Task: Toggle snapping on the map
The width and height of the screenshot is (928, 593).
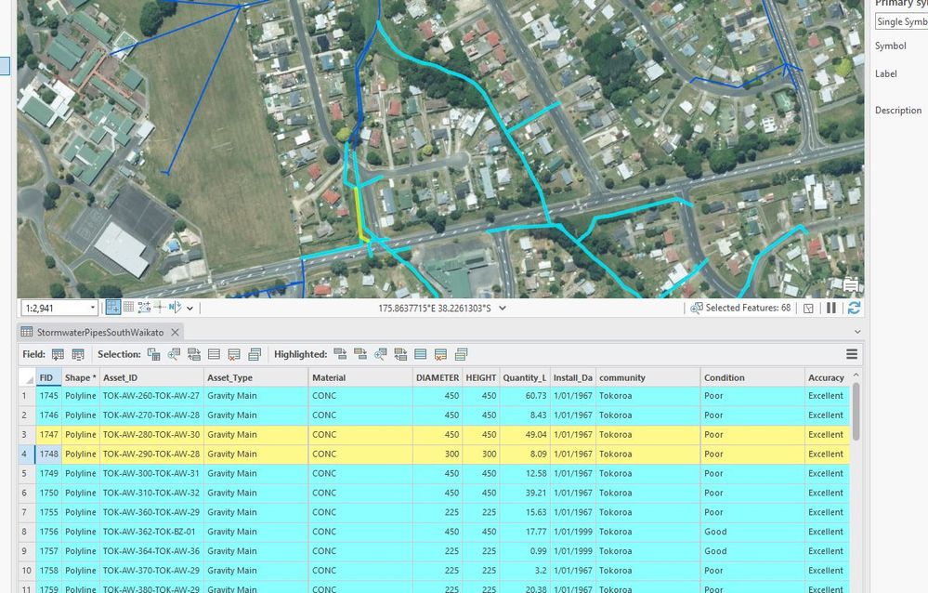Action: coord(113,307)
